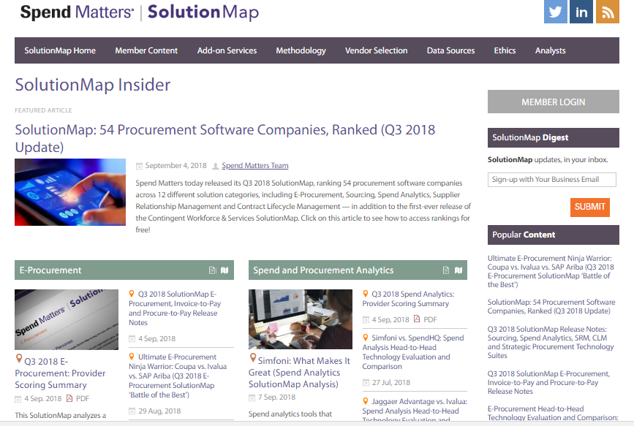The height and width of the screenshot is (426, 634).
Task: Open the Simfoni vs. SpendHQ article link
Action: point(412,348)
